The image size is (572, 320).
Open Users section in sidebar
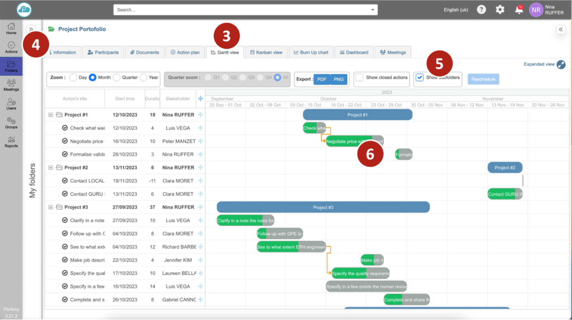tap(11, 104)
